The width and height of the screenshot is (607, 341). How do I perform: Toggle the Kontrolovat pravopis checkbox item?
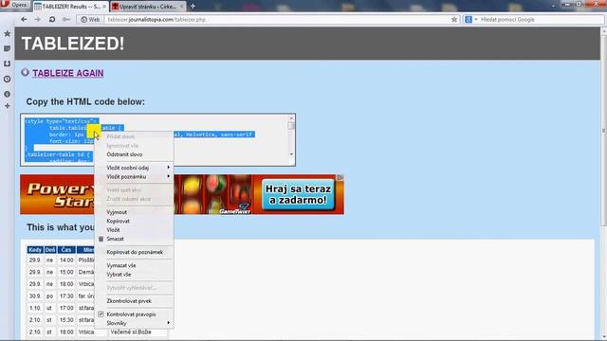[134, 314]
